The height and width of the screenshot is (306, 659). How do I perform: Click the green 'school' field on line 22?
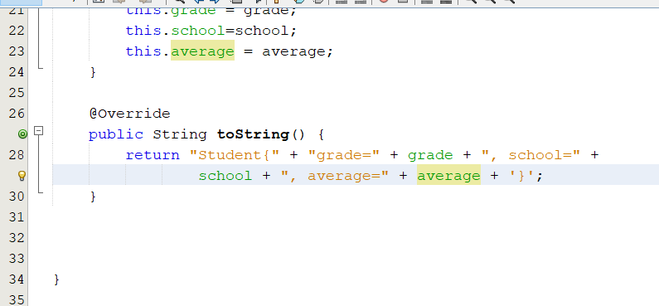click(198, 31)
